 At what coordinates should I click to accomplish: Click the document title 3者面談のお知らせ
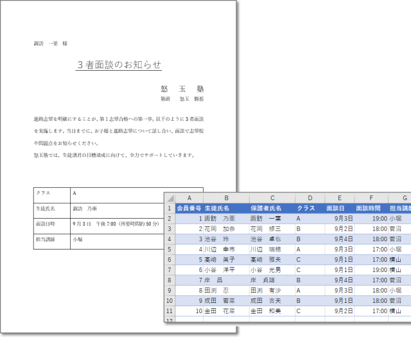[119, 64]
